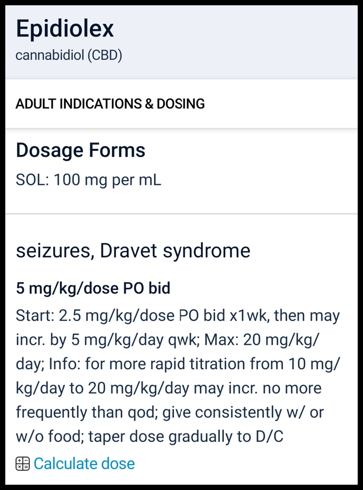Select the seizures, Dravet syndrome indication heading
This screenshot has height=490, width=363.
point(132,250)
